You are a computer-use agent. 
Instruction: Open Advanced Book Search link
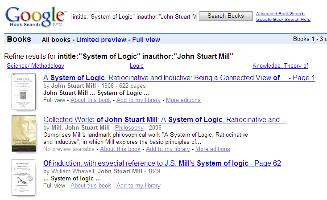280,13
